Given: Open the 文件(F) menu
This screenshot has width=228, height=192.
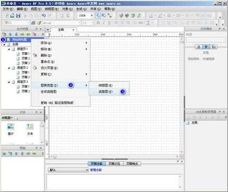Looking at the screenshot, I should [8, 9].
